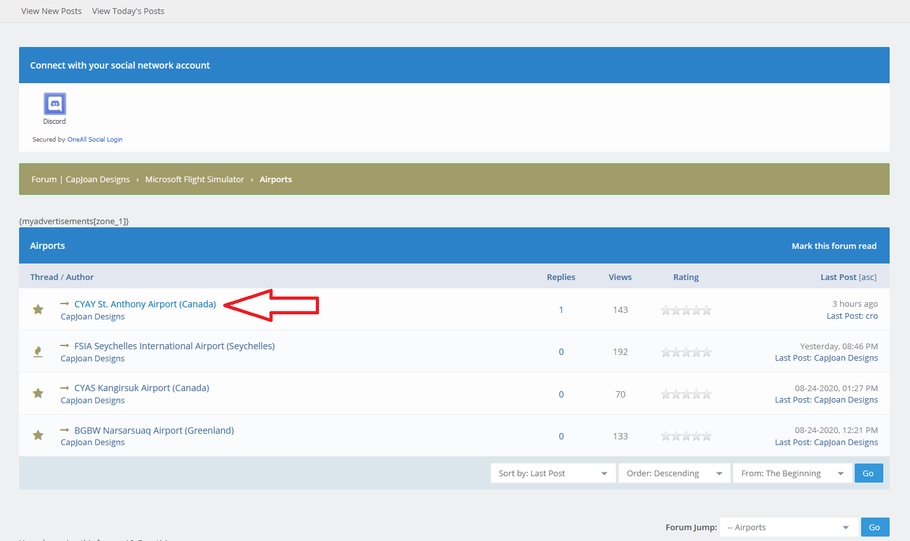The width and height of the screenshot is (910, 541).
Task: Open the CYAS Kangirsuk Airport thread
Action: pos(142,388)
